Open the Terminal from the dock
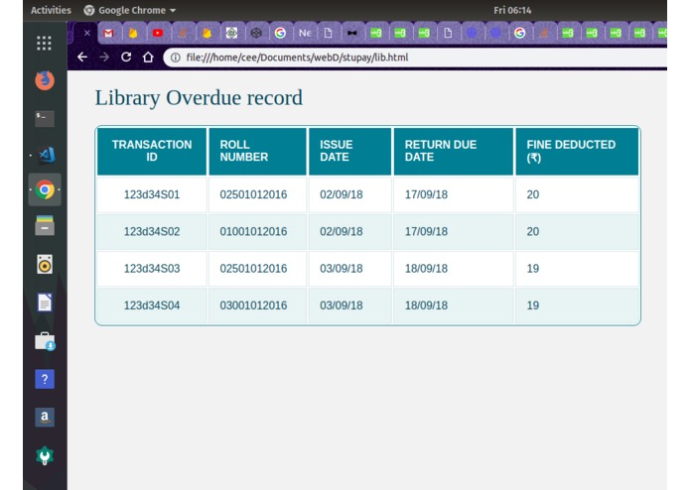The width and height of the screenshot is (690, 490). pos(45,118)
